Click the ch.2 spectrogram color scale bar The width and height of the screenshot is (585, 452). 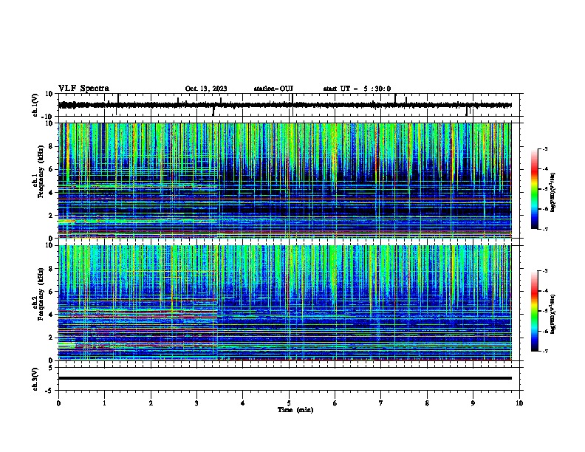(534, 311)
